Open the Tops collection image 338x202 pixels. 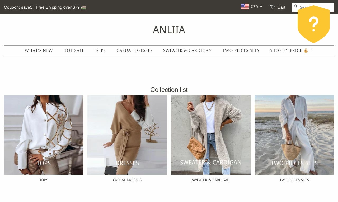pyautogui.click(x=44, y=135)
